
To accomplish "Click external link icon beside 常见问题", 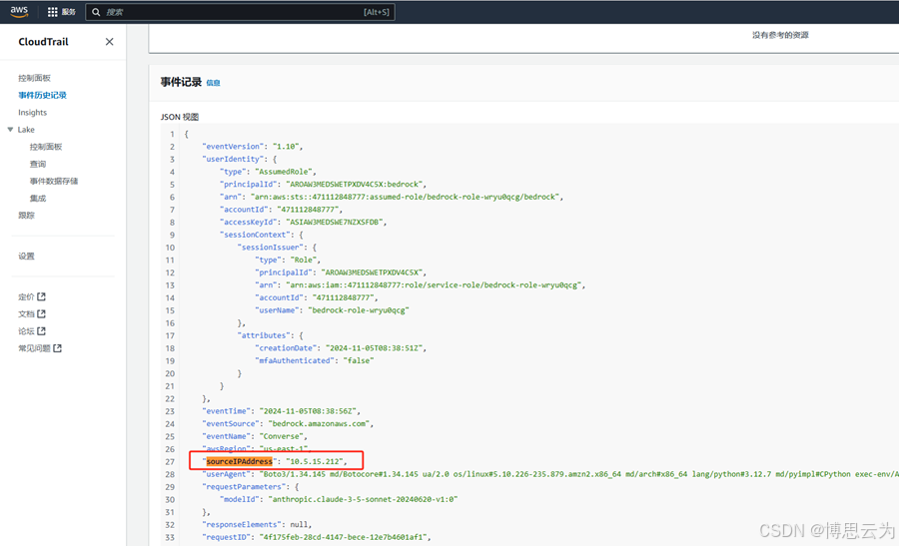I will coord(57,348).
